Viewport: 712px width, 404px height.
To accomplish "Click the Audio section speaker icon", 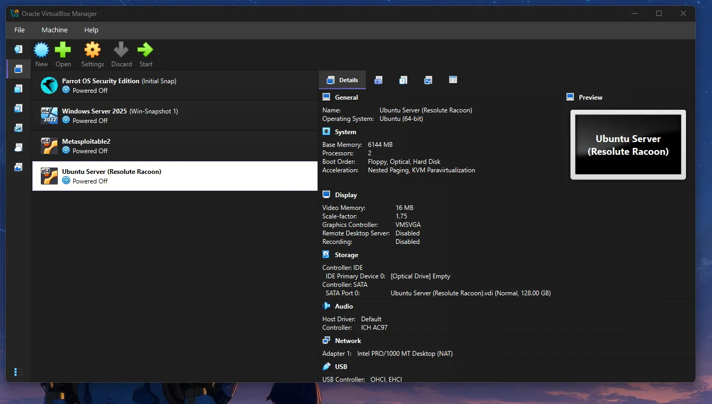I will pos(326,306).
